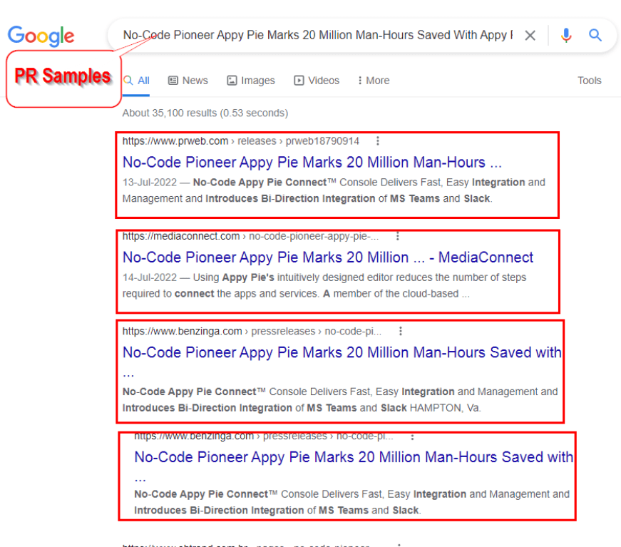Screen dimensions: 621x547
Task: Open options for first benzinga.com result
Action: pyautogui.click(x=401, y=331)
